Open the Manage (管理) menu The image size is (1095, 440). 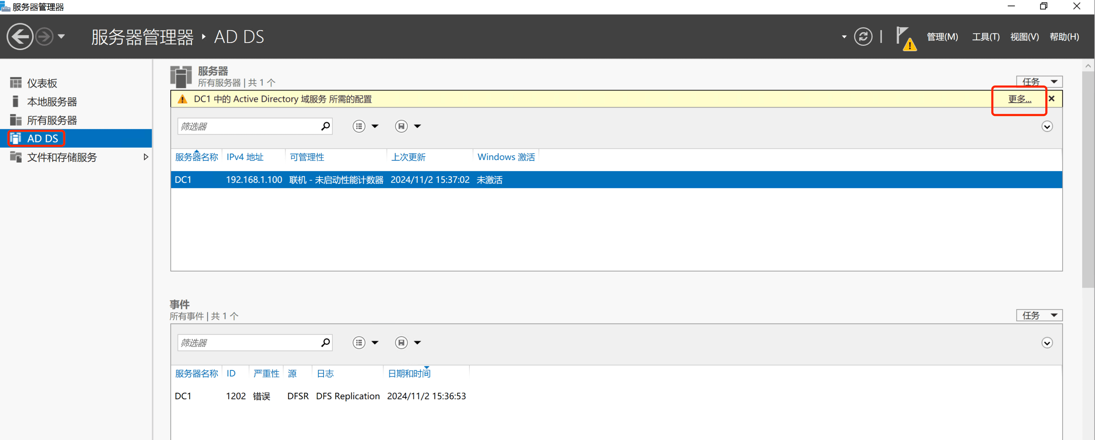942,37
